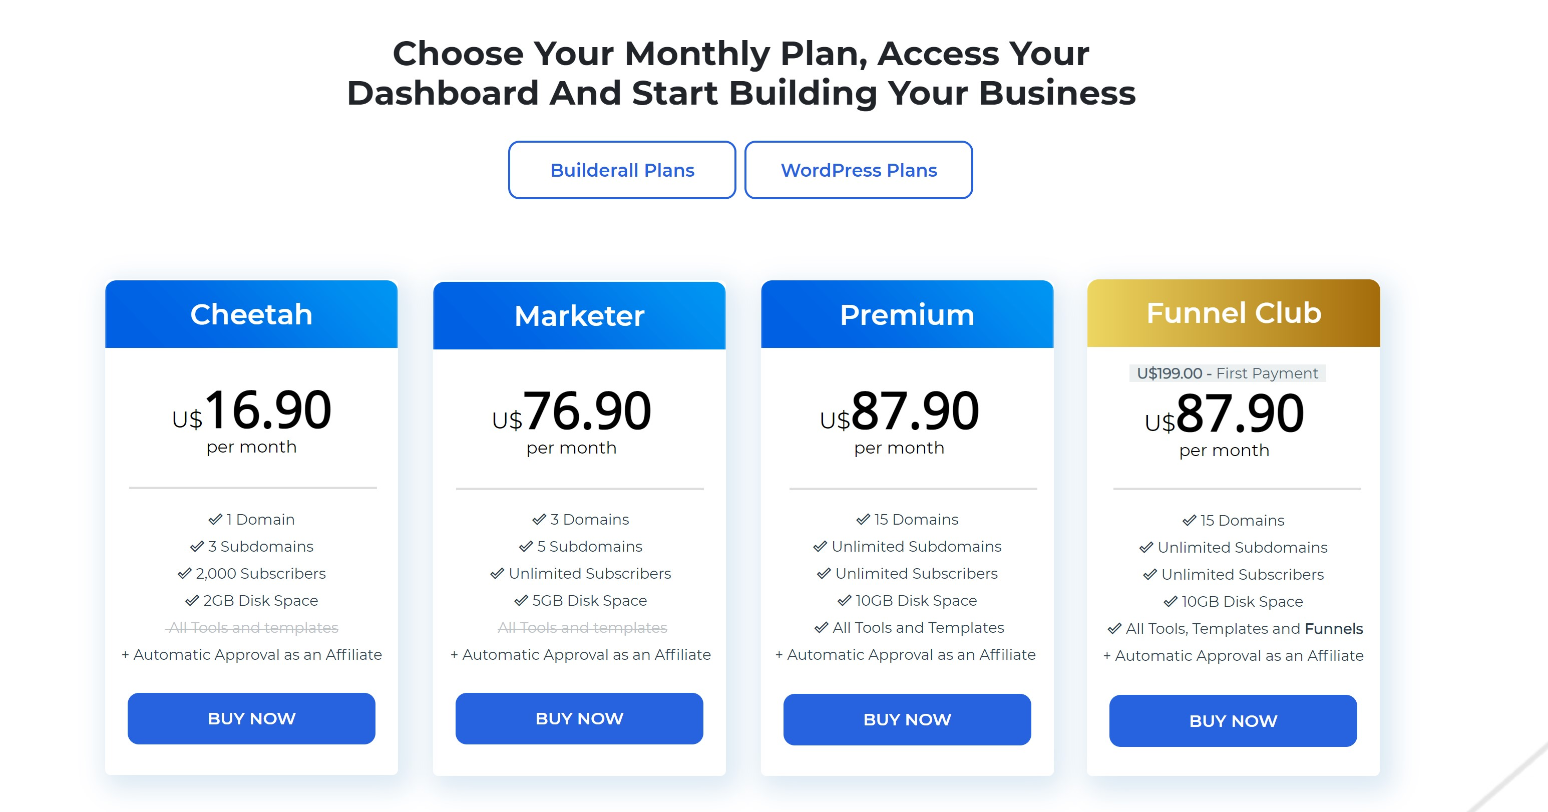Click BUY NOW for the Cheetah plan
Viewport: 1548px width, 812px height.
(x=251, y=718)
